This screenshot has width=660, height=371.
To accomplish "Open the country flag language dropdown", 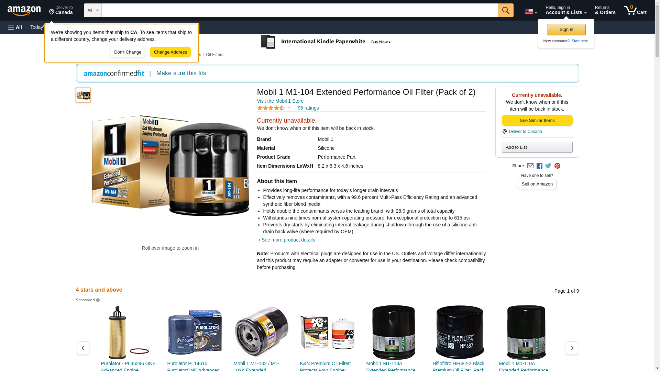I will (531, 12).
